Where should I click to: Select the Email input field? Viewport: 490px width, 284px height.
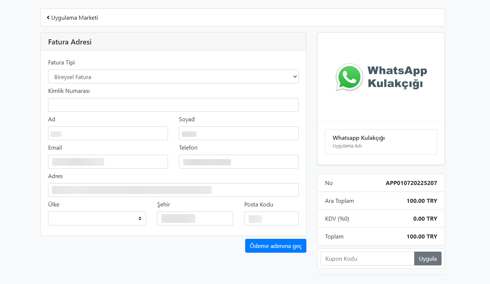click(108, 162)
